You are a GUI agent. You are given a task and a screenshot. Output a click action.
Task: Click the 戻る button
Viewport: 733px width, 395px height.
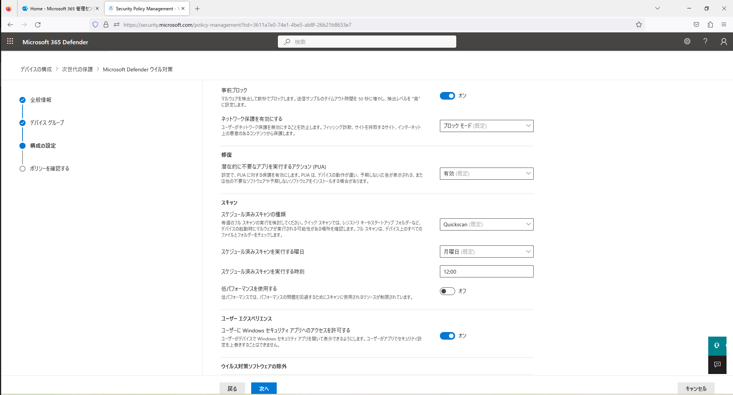232,389
